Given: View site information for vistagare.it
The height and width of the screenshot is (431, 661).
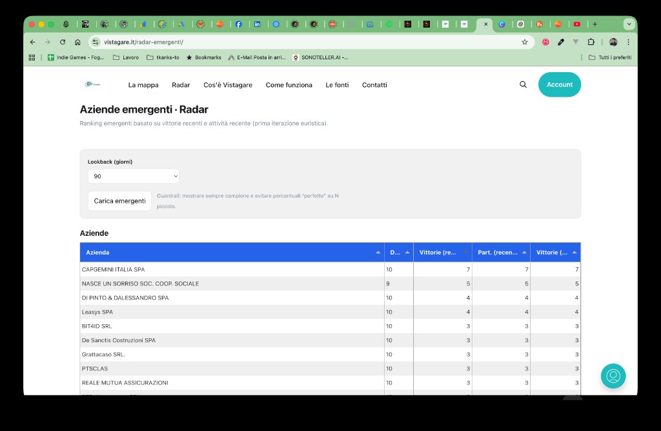Looking at the screenshot, I should (96, 42).
